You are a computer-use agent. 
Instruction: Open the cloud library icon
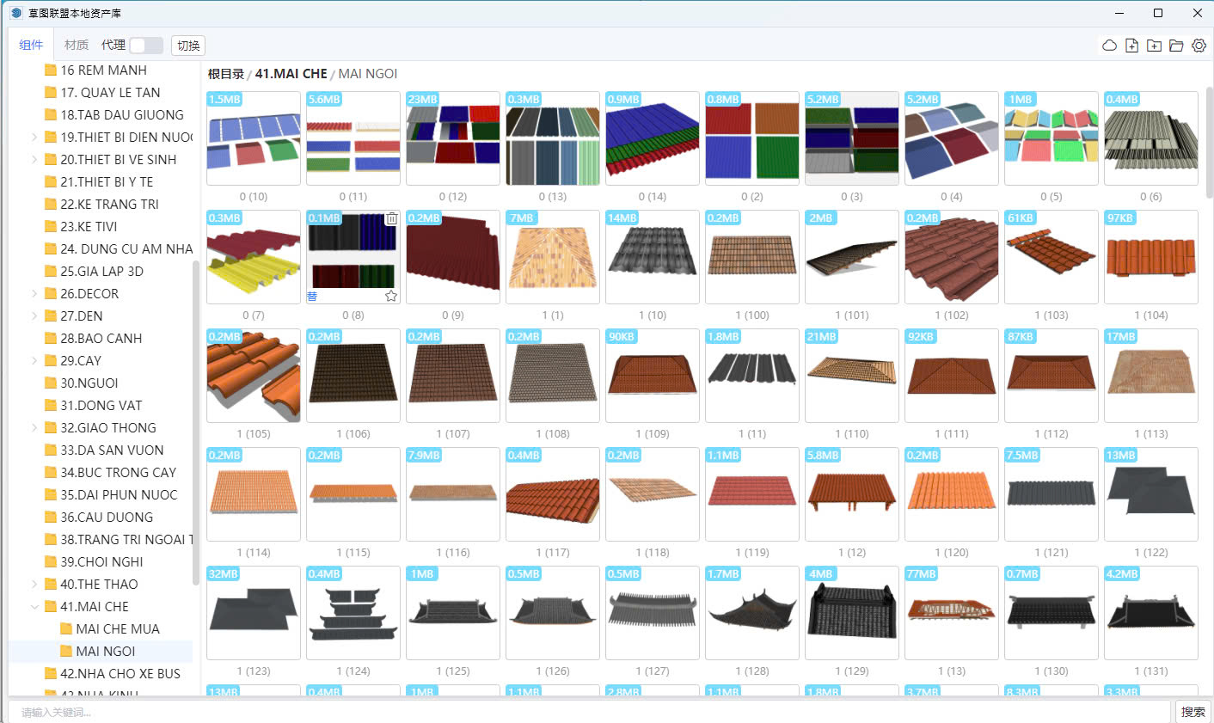click(x=1109, y=46)
